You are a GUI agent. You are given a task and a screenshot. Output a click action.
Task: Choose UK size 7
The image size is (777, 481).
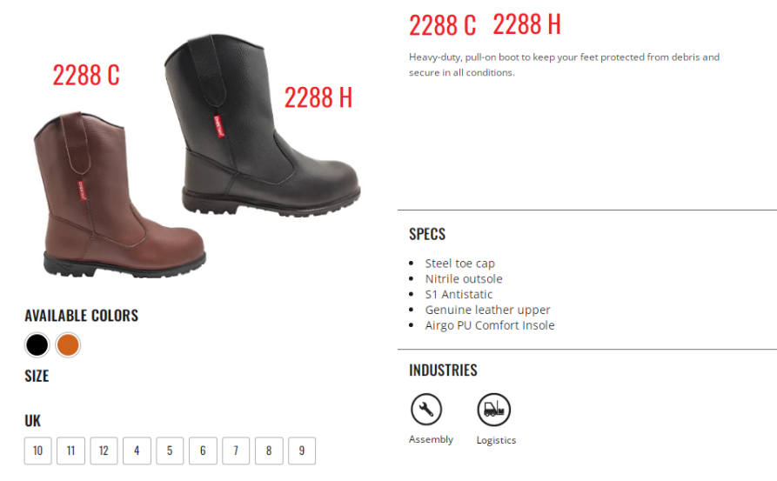click(236, 451)
